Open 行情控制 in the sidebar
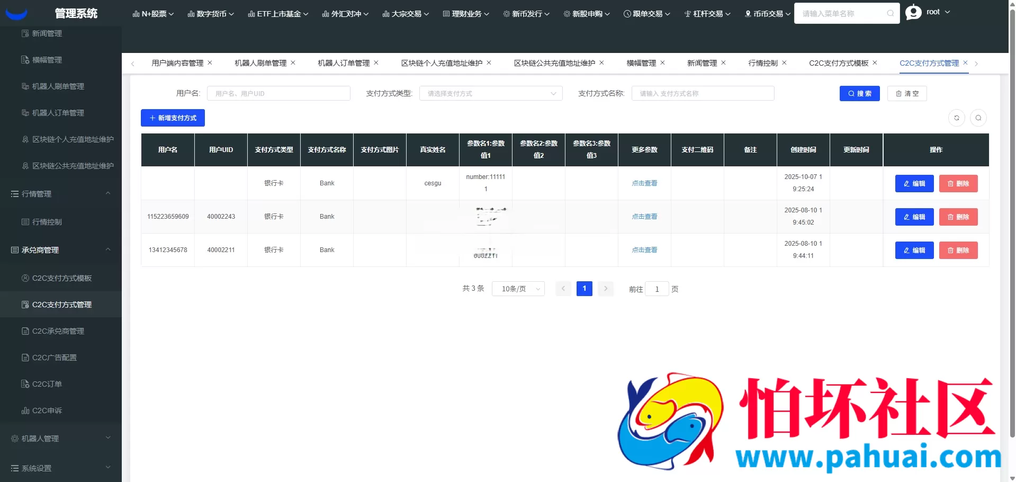 click(x=61, y=222)
